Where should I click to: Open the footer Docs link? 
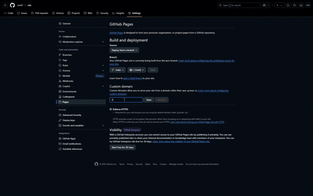pyautogui.click(x=155, y=164)
